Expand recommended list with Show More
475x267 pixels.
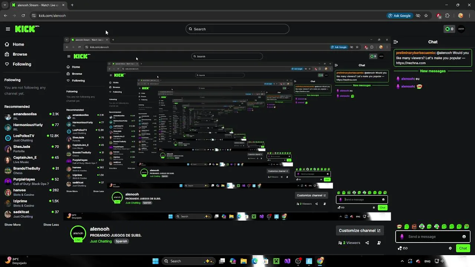tap(13, 225)
